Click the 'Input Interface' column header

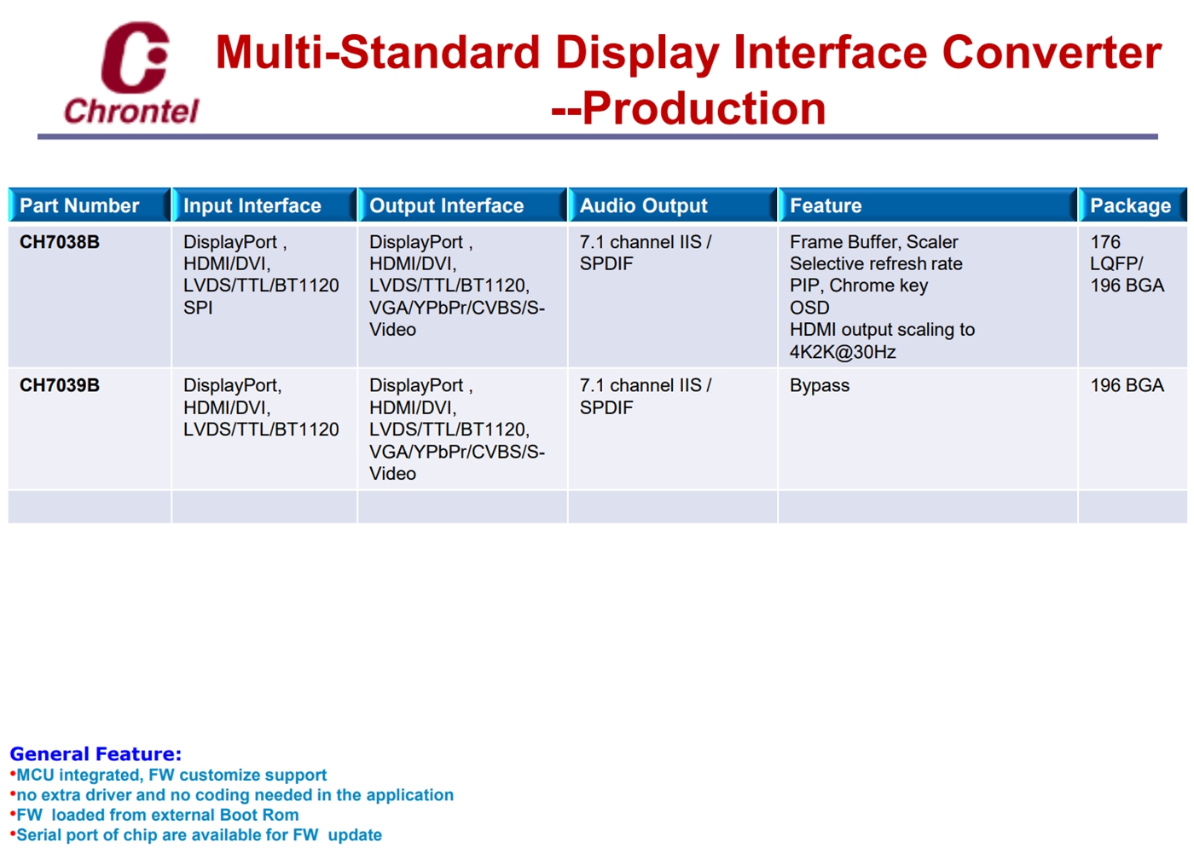tap(264, 205)
